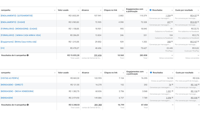Open campanha column dropdown in six-campaign table
The image size is (200, 114).
(x=55, y=10)
